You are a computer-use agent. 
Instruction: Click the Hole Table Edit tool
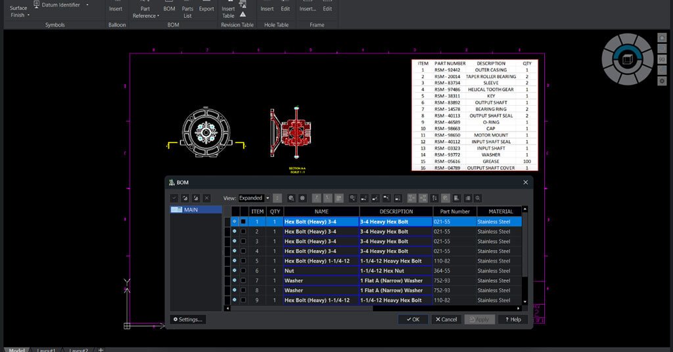(285, 8)
